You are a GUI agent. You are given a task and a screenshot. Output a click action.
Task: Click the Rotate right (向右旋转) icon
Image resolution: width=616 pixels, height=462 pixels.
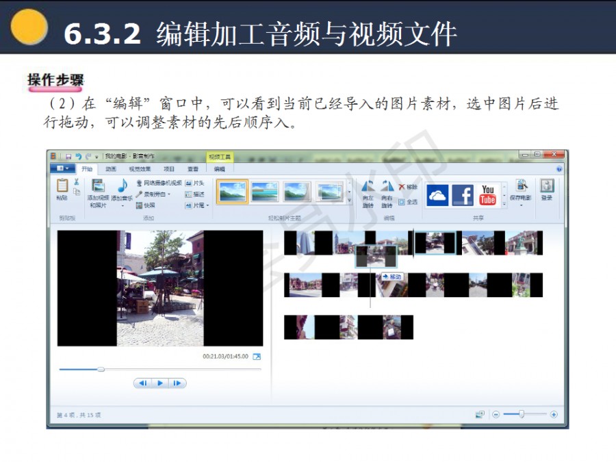(387, 187)
